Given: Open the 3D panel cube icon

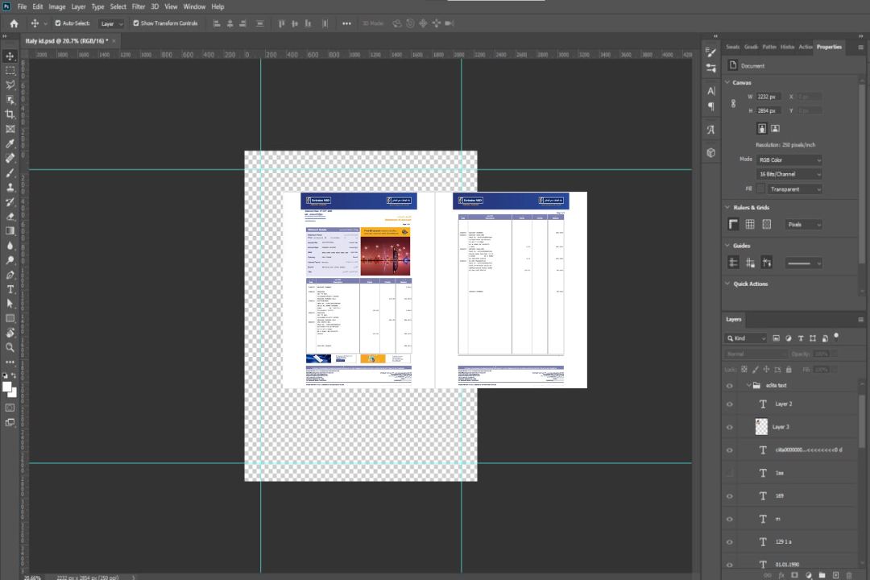Looking at the screenshot, I should pos(710,152).
